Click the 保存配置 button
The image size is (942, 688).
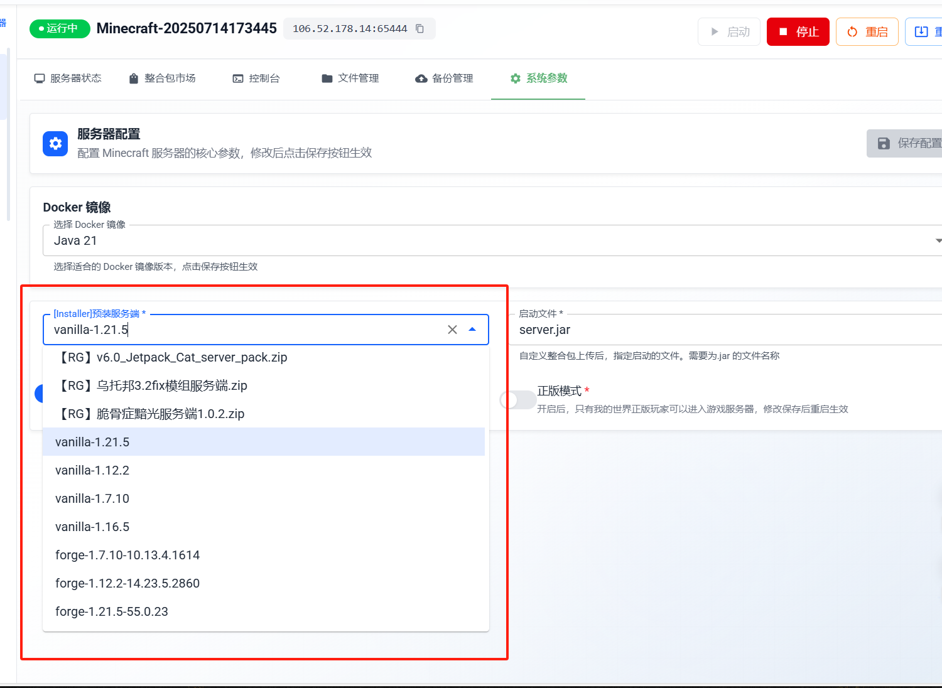[904, 143]
